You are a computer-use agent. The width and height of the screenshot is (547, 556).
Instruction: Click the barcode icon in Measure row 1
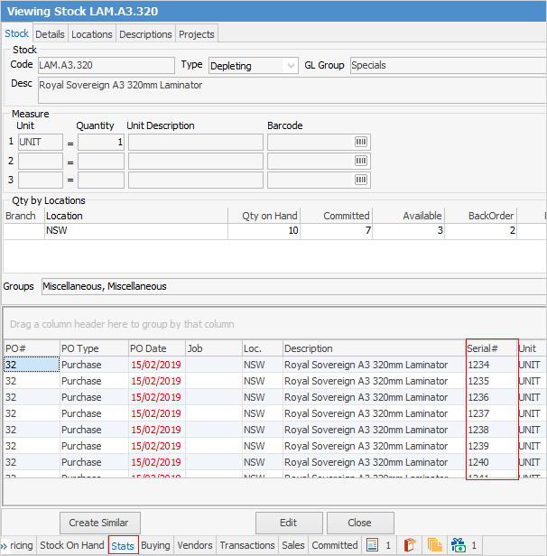(361, 143)
